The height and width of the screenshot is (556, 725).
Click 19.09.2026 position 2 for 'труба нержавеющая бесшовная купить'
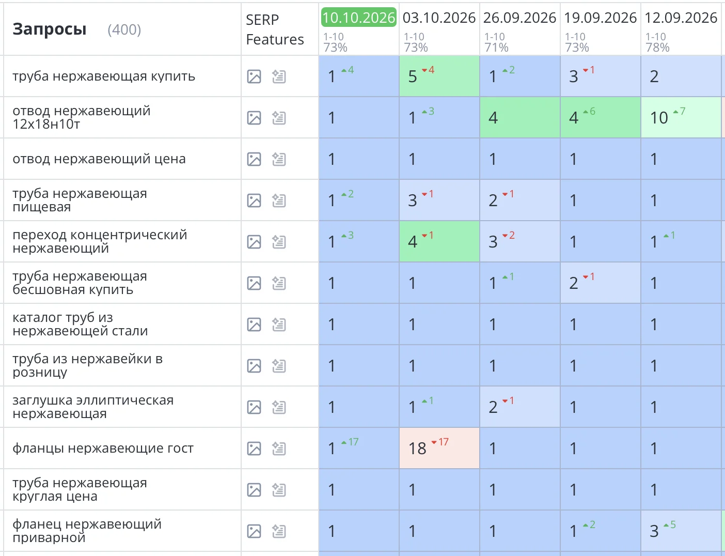pos(601,283)
